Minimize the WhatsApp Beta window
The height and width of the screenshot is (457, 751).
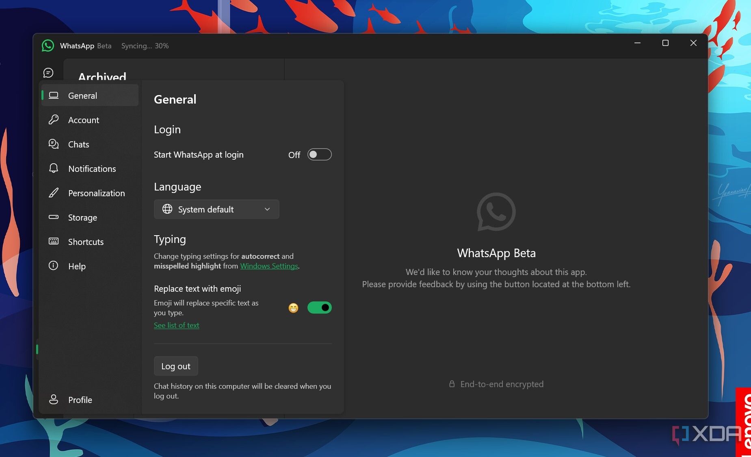pos(638,43)
